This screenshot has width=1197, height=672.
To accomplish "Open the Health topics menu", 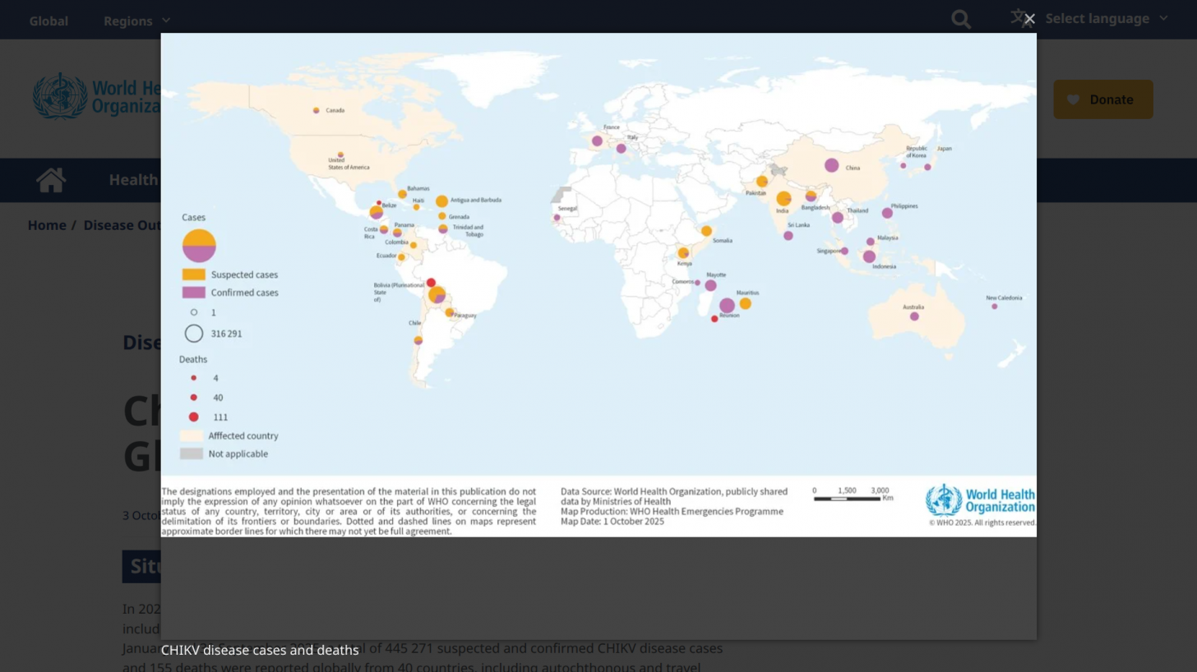I will [x=133, y=180].
